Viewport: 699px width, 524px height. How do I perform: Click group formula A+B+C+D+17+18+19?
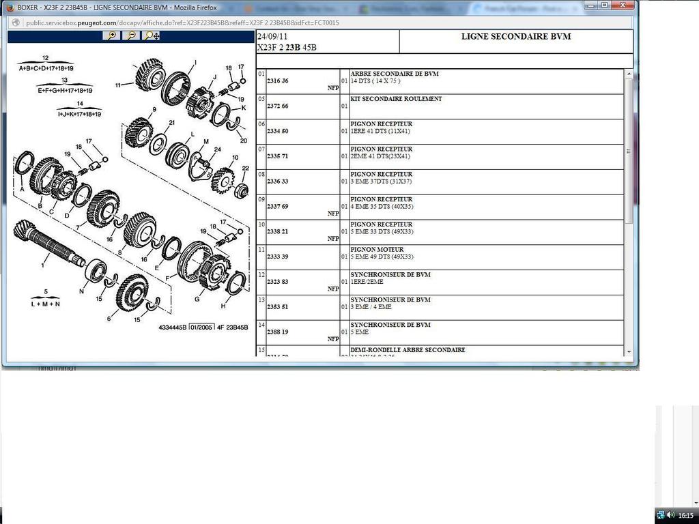[46, 68]
